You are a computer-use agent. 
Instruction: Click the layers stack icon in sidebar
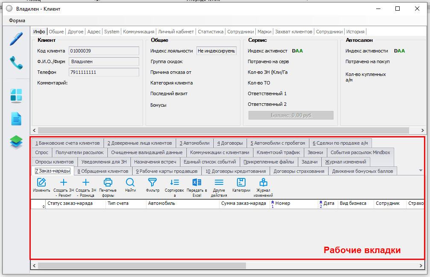click(16, 142)
